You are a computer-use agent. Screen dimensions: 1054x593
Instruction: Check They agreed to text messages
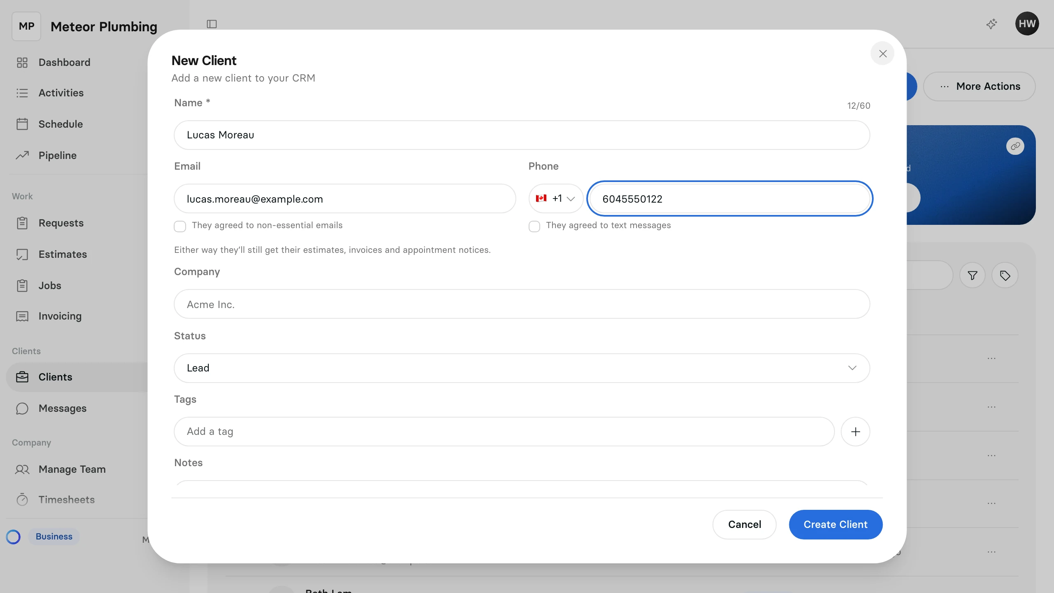(x=534, y=226)
